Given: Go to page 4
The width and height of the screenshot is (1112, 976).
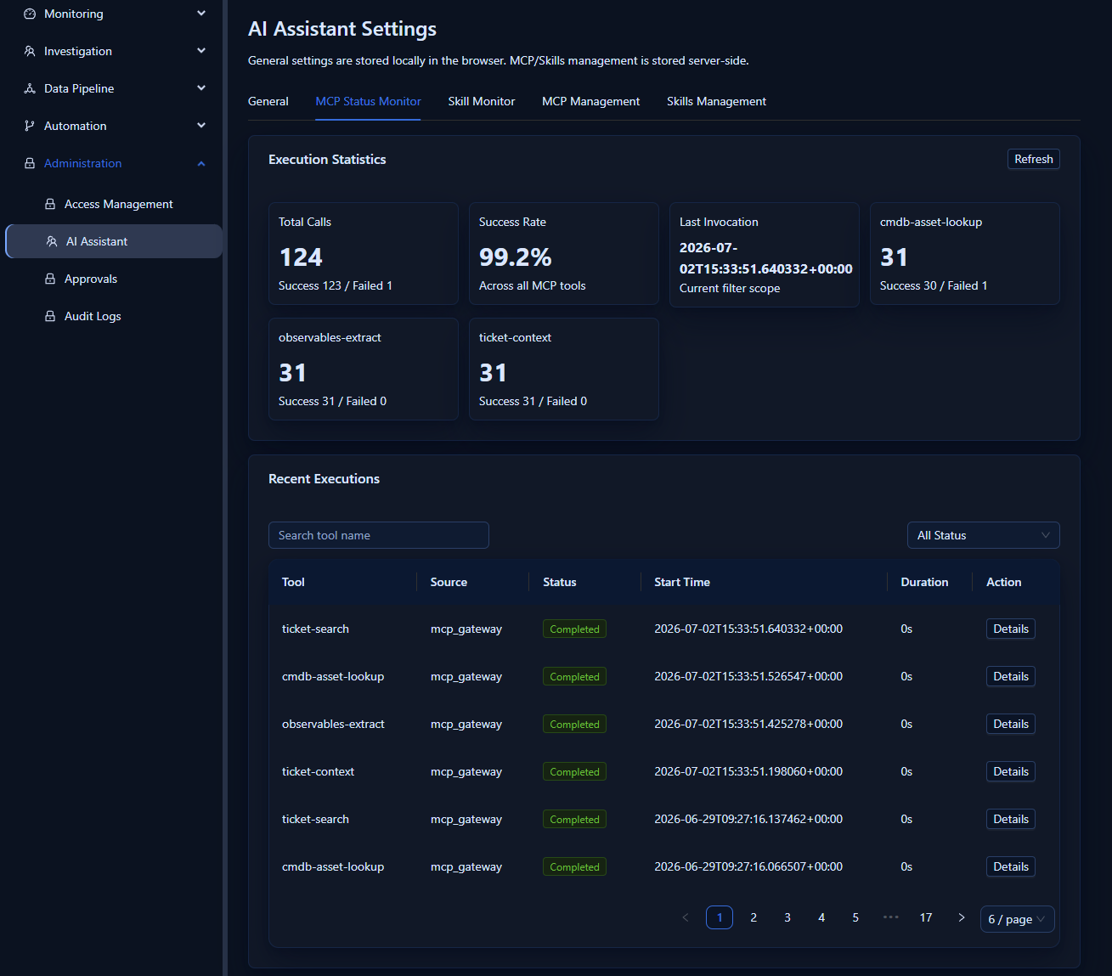Looking at the screenshot, I should [821, 917].
